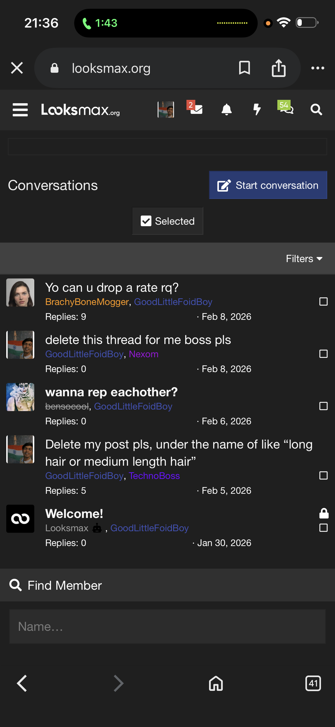Tap the lightning bolt What's New icon
The image size is (335, 727).
tap(257, 109)
